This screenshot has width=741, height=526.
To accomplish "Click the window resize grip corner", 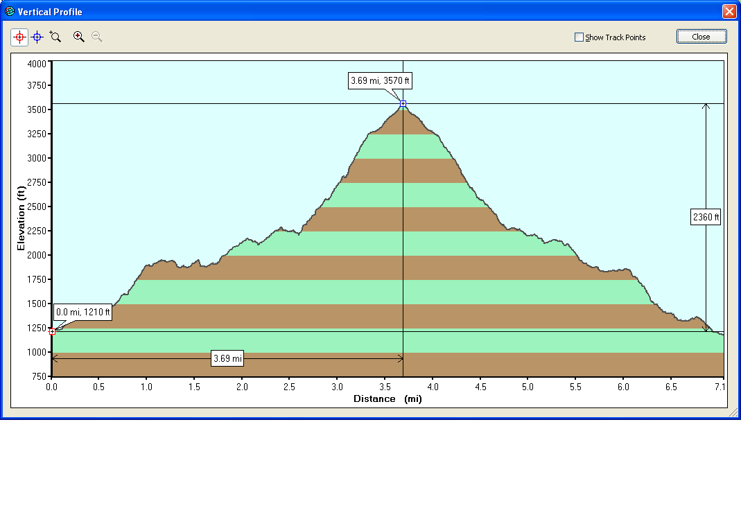I will [733, 412].
